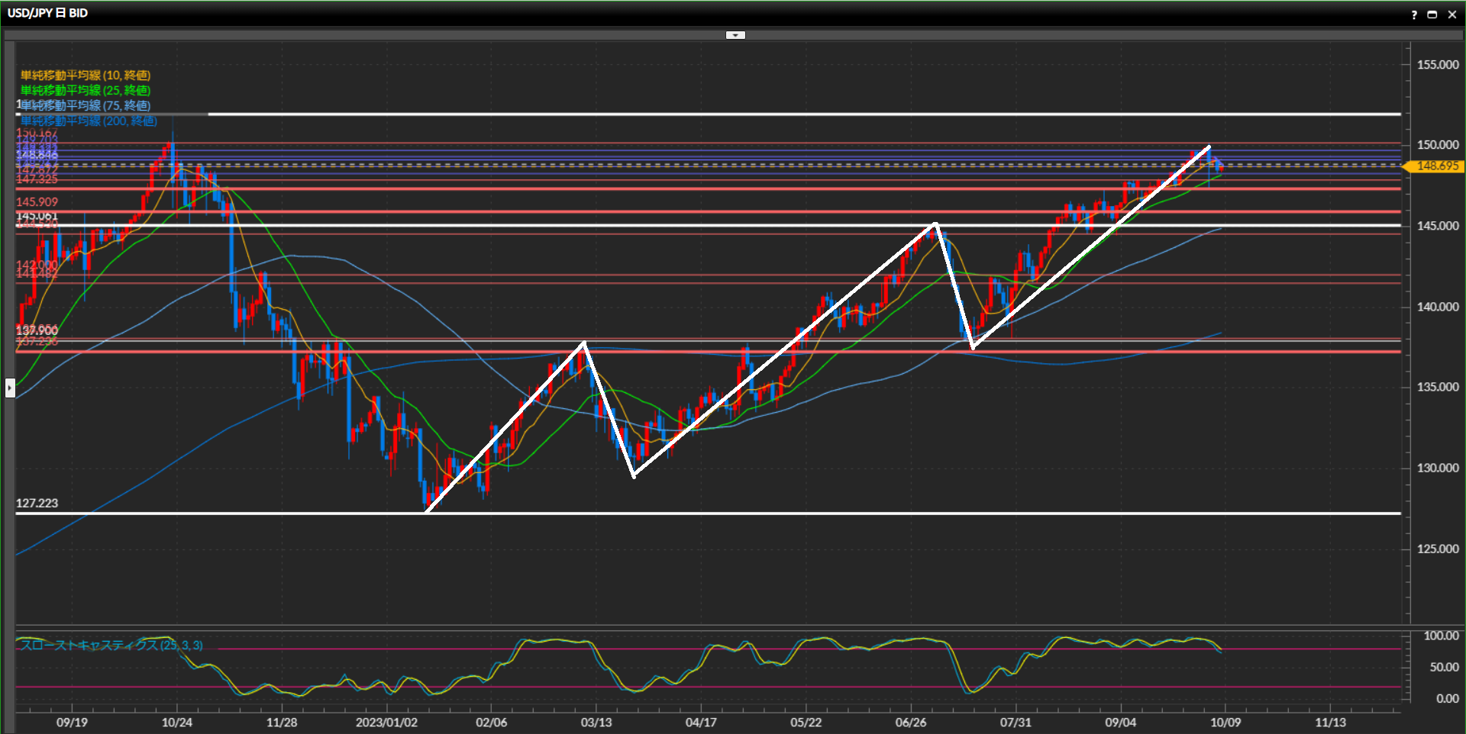The height and width of the screenshot is (734, 1466).
Task: Click the USD/JPY 日 BID window title
Action: coord(47,13)
